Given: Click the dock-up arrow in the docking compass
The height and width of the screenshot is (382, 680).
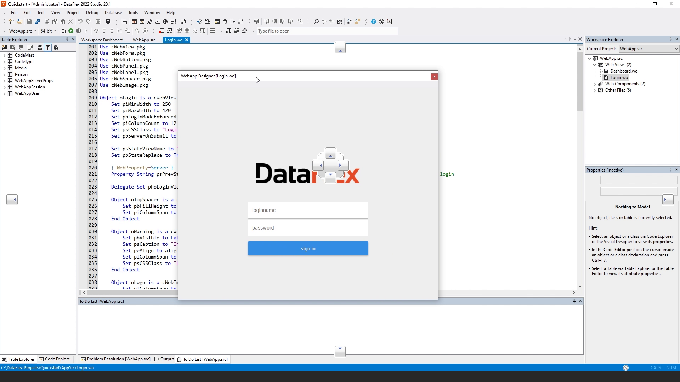Looking at the screenshot, I should click(x=330, y=154).
